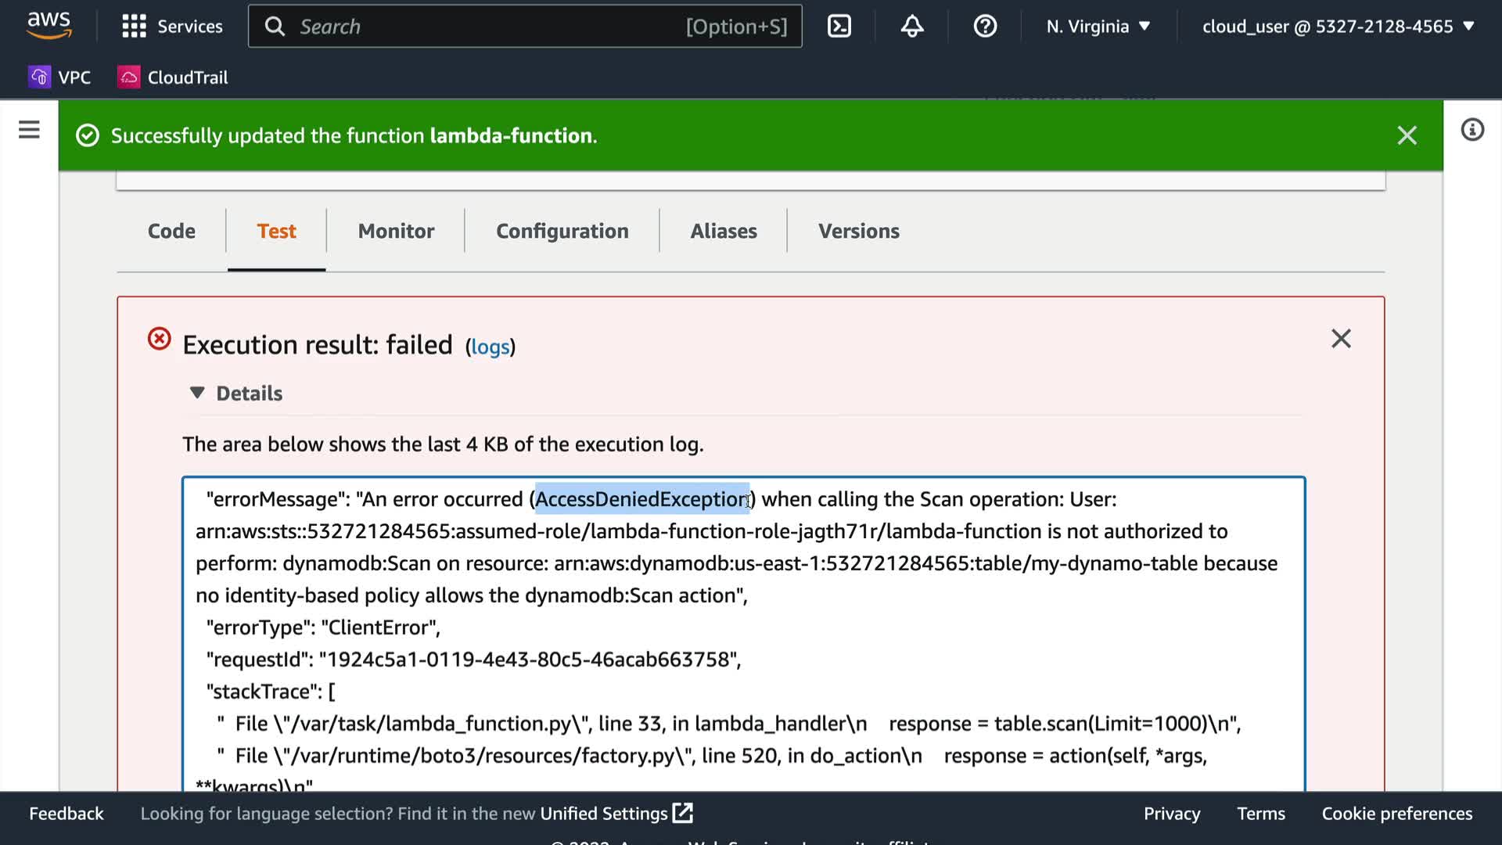The height and width of the screenshot is (845, 1502).
Task: Dismiss the green success banner
Action: [x=1407, y=136]
